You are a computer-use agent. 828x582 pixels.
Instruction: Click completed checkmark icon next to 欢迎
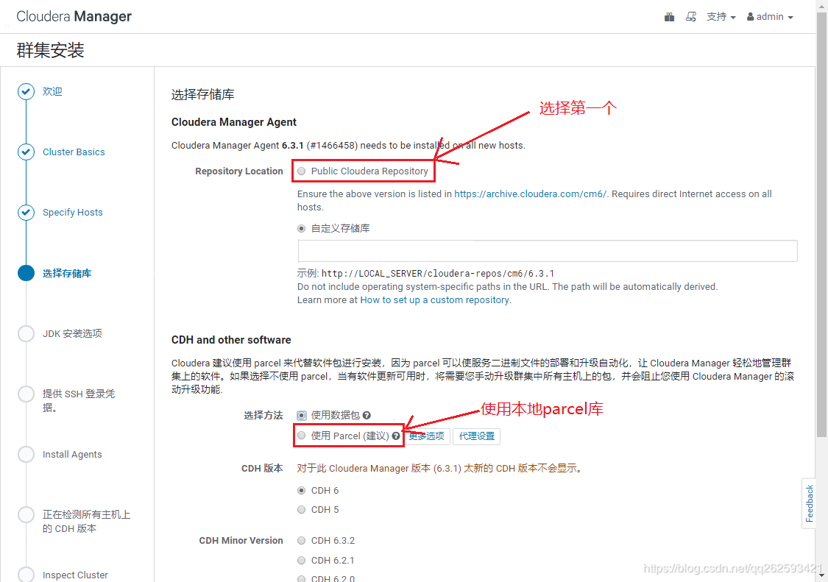pyautogui.click(x=26, y=91)
